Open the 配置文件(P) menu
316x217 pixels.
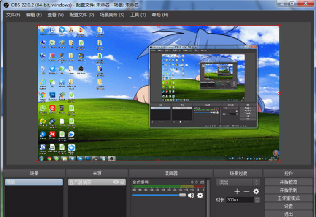pyautogui.click(x=81, y=15)
